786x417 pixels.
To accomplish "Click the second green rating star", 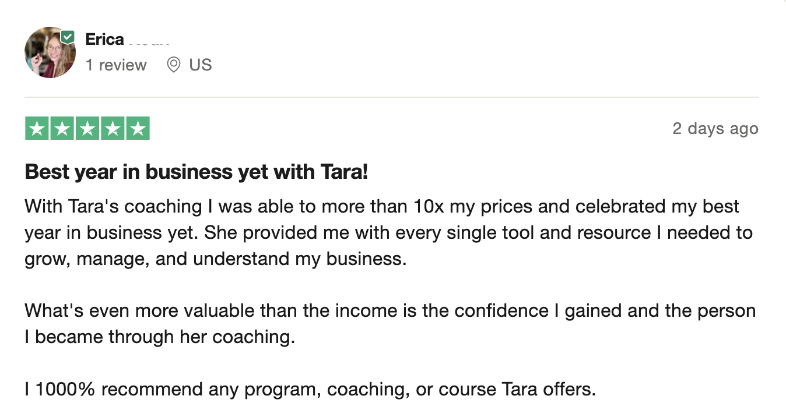I will 62,129.
